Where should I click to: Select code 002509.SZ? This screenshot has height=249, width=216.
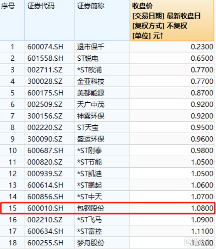pyautogui.click(x=45, y=104)
